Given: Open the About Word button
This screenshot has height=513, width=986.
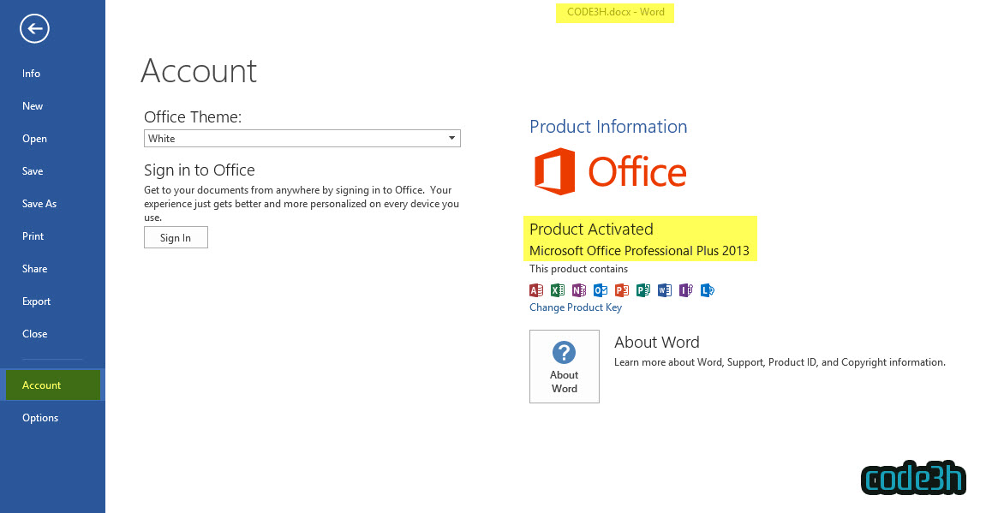Looking at the screenshot, I should tap(565, 366).
